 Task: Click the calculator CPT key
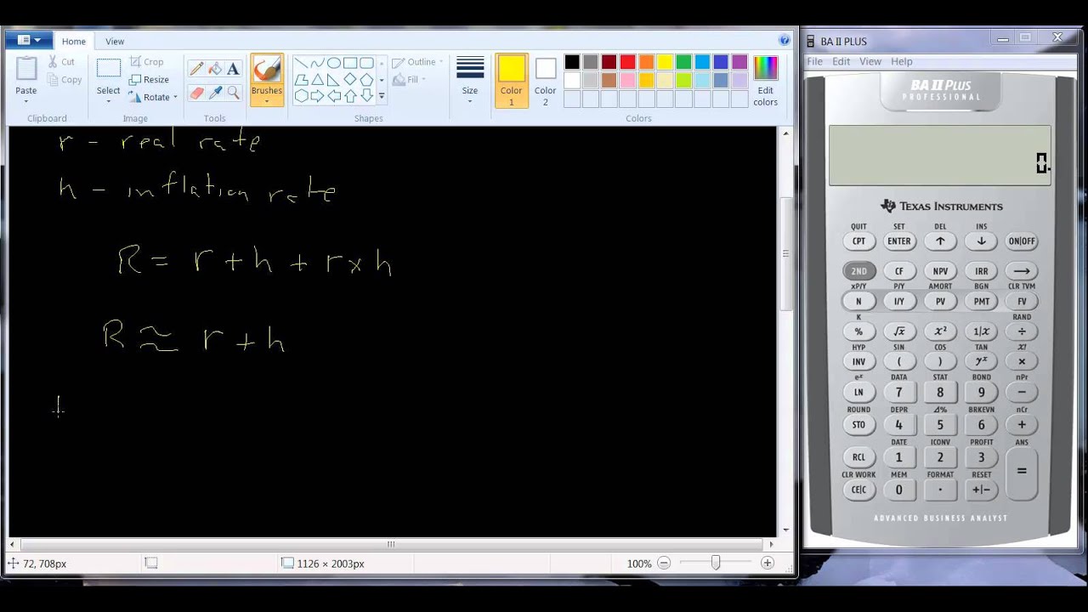coord(858,241)
